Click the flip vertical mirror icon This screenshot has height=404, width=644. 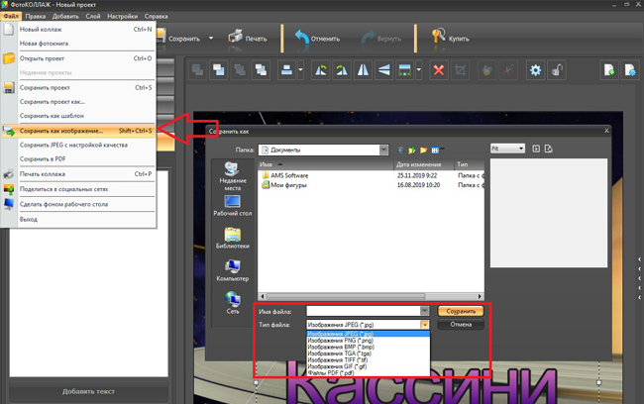tap(384, 70)
